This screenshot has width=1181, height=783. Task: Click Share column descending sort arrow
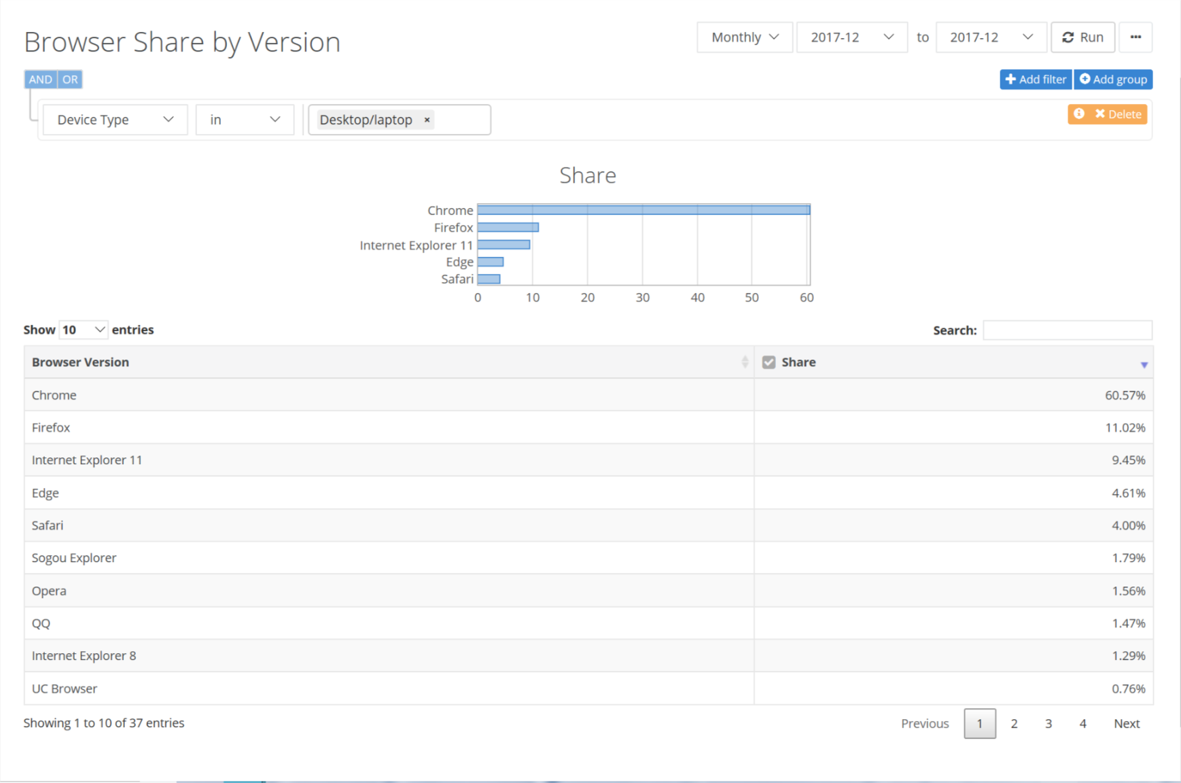(1144, 365)
